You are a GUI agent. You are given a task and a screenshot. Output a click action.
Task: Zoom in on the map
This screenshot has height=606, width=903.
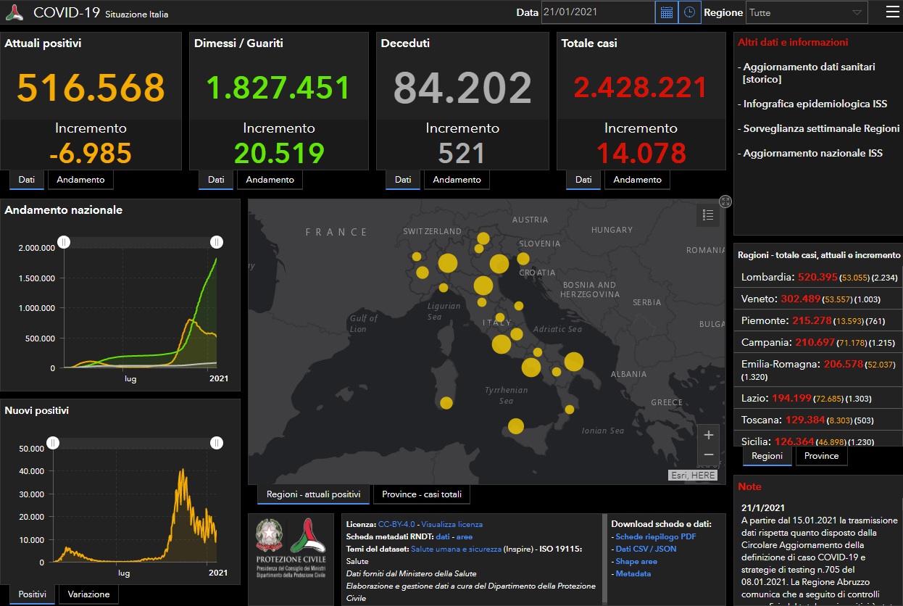pos(709,435)
